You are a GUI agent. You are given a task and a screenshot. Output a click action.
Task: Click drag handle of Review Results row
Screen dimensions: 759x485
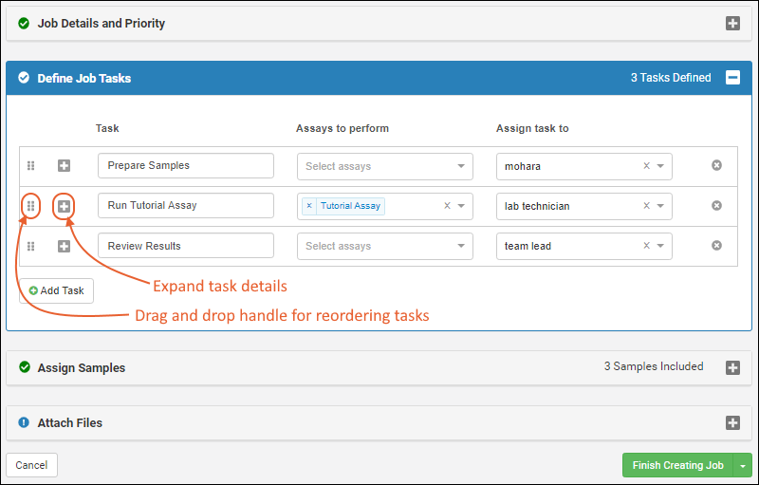point(30,246)
